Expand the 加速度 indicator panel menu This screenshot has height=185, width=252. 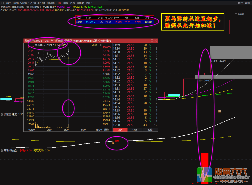tap(2, 114)
